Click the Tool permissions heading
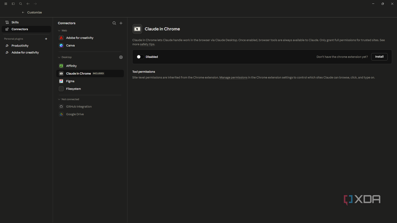Screen dimensions: 397x223 click(144, 72)
